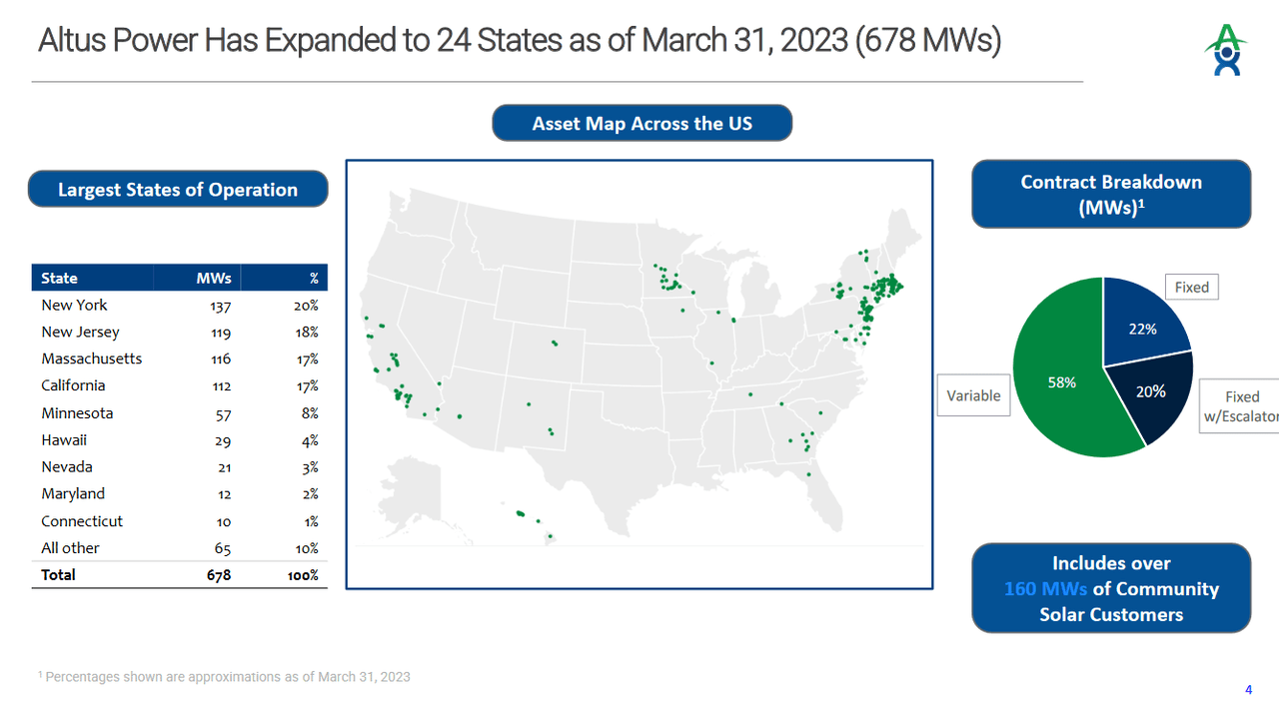Select the New York row in the table
The image size is (1279, 715).
[x=74, y=305]
